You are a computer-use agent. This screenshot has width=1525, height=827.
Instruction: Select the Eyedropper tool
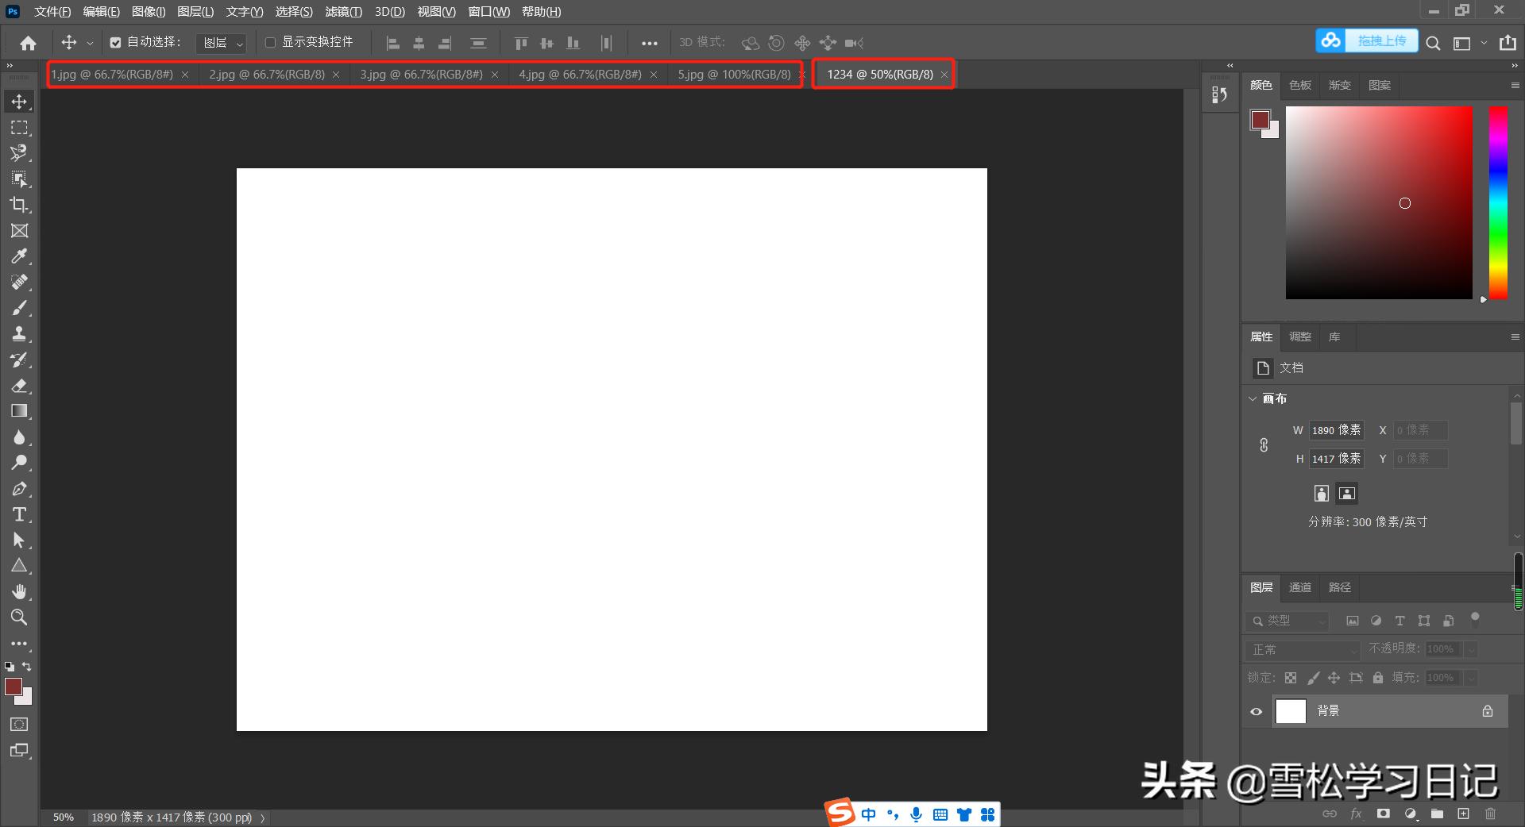[x=19, y=256]
